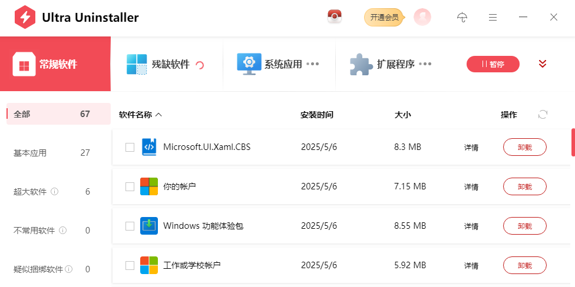Click the 系统应用 monitor gear icon
Viewport: 575px width, 287px height.
click(x=249, y=64)
